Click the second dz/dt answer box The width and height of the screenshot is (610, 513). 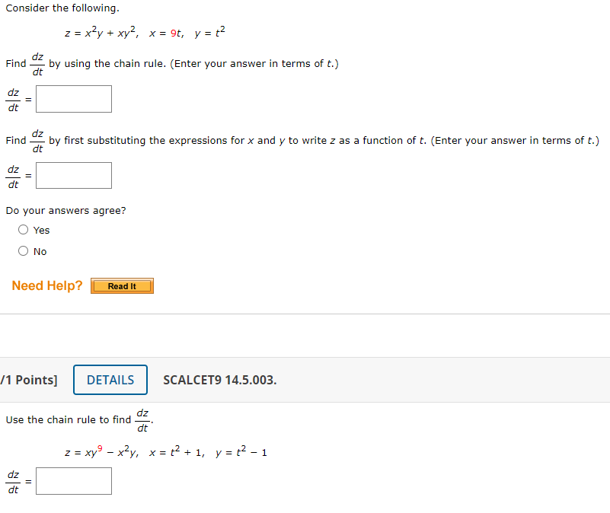(73, 175)
